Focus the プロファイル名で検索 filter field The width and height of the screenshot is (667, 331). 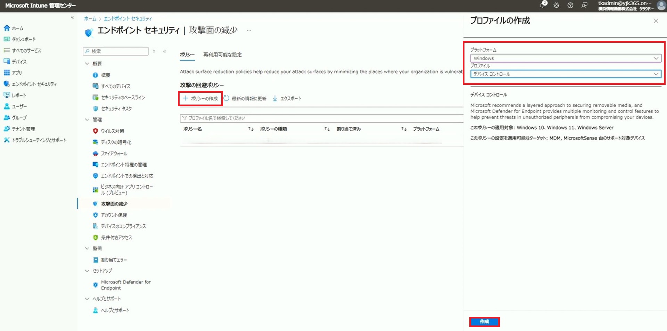coord(321,118)
